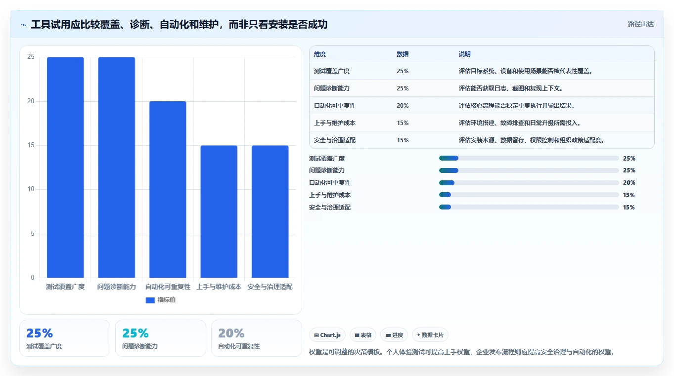
Task: Click the Chart.js tag chip
Action: (327, 335)
